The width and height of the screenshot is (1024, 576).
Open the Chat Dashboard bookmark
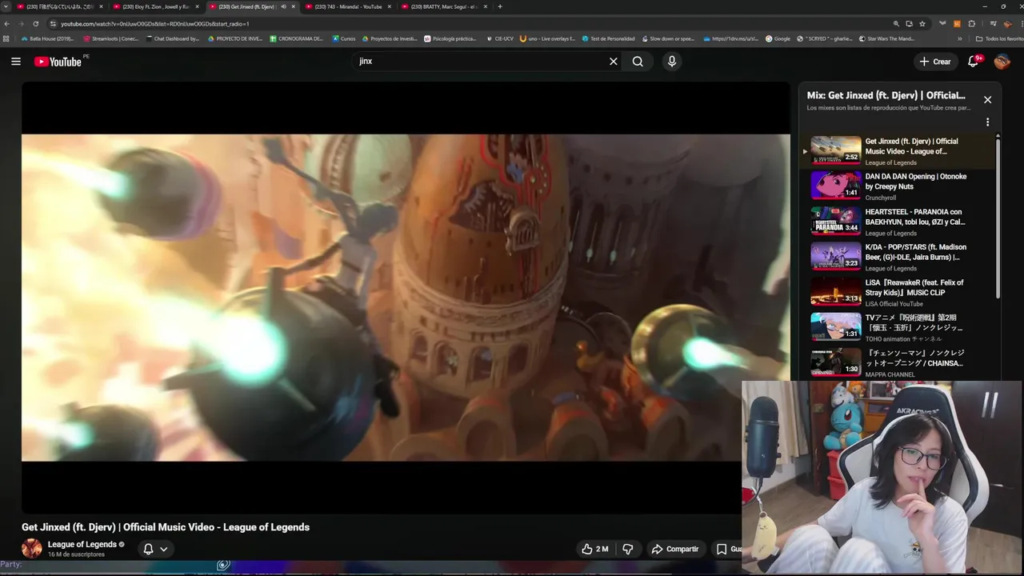click(173, 38)
